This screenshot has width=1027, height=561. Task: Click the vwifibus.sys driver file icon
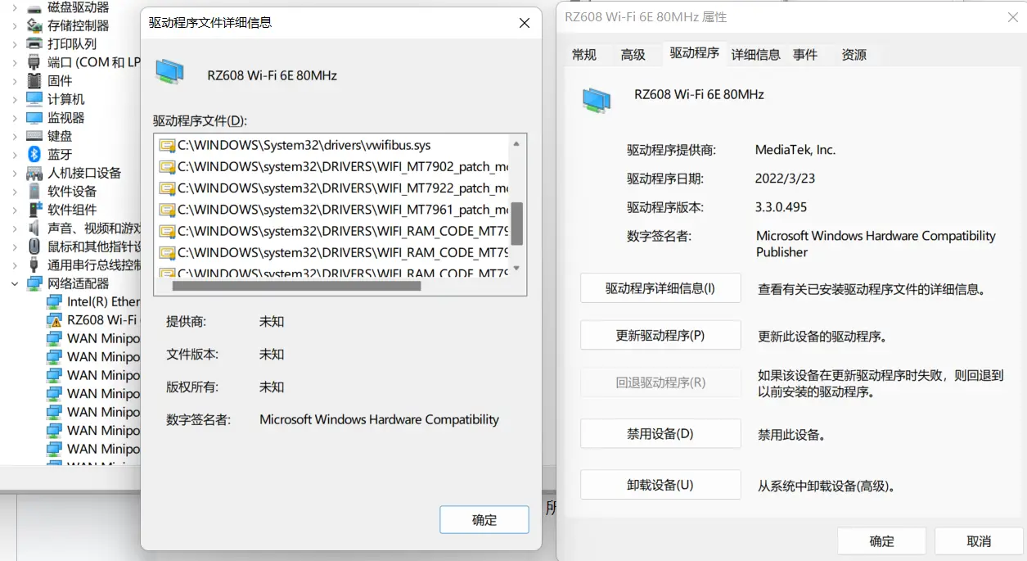coord(167,146)
